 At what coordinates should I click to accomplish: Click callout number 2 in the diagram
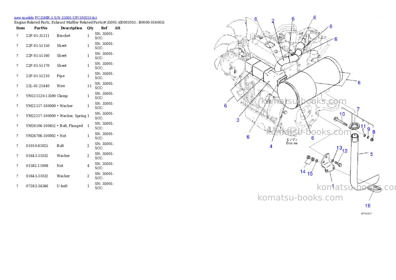[x=273, y=21]
